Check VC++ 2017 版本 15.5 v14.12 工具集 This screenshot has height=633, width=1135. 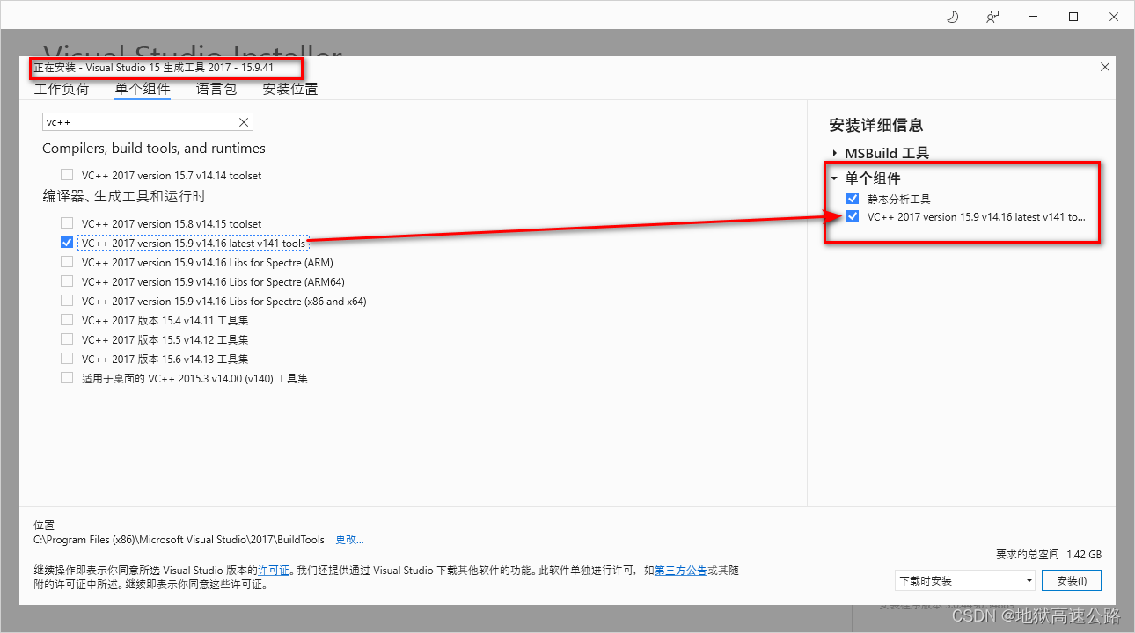67,339
